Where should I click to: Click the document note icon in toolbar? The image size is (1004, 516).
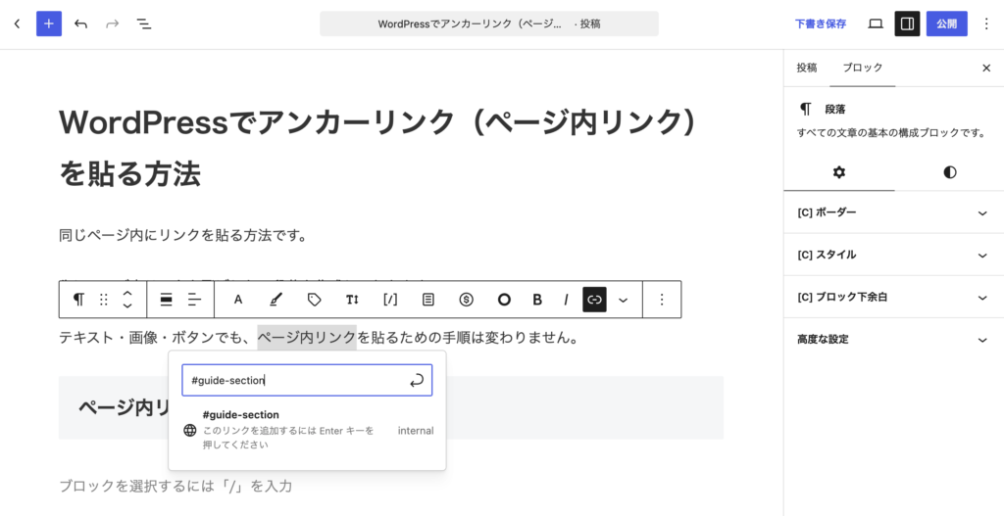(428, 300)
